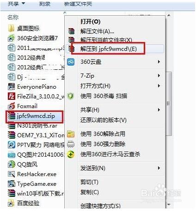Click the 360木马云查杀 green plus icon
This screenshot has width=196, height=220.
click(71, 154)
